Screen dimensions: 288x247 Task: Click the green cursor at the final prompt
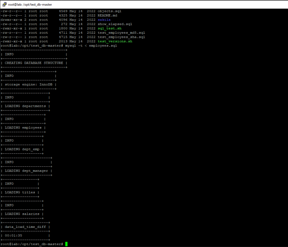click(x=66, y=244)
